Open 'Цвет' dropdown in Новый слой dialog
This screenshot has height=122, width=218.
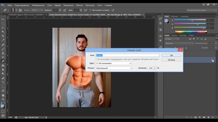(x=113, y=63)
